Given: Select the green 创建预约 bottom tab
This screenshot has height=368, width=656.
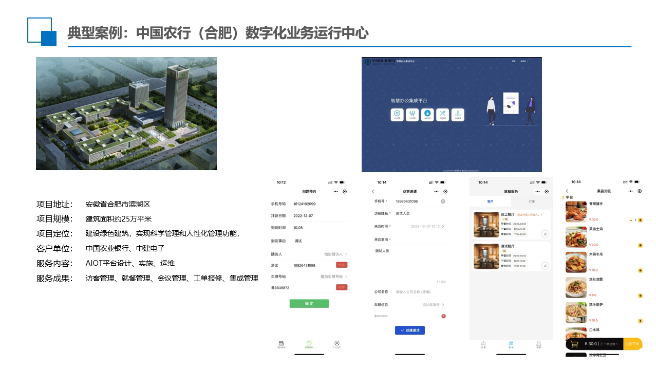Looking at the screenshot, I should coord(309,344).
